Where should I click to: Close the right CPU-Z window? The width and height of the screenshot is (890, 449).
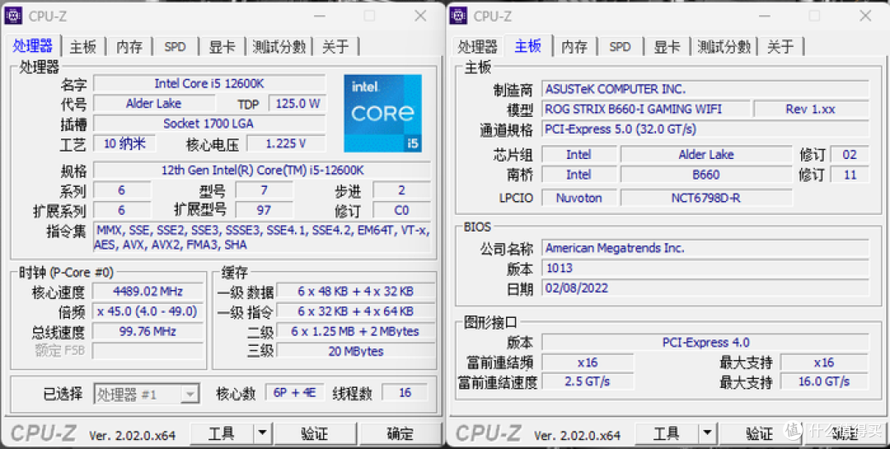click(x=865, y=16)
